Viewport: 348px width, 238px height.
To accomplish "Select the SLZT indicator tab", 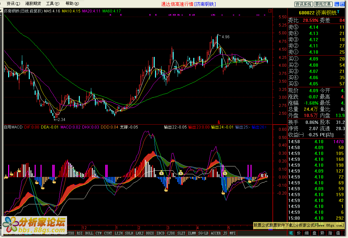I will tap(181, 233).
